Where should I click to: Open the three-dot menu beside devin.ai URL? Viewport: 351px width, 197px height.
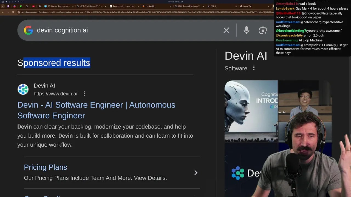click(x=84, y=94)
